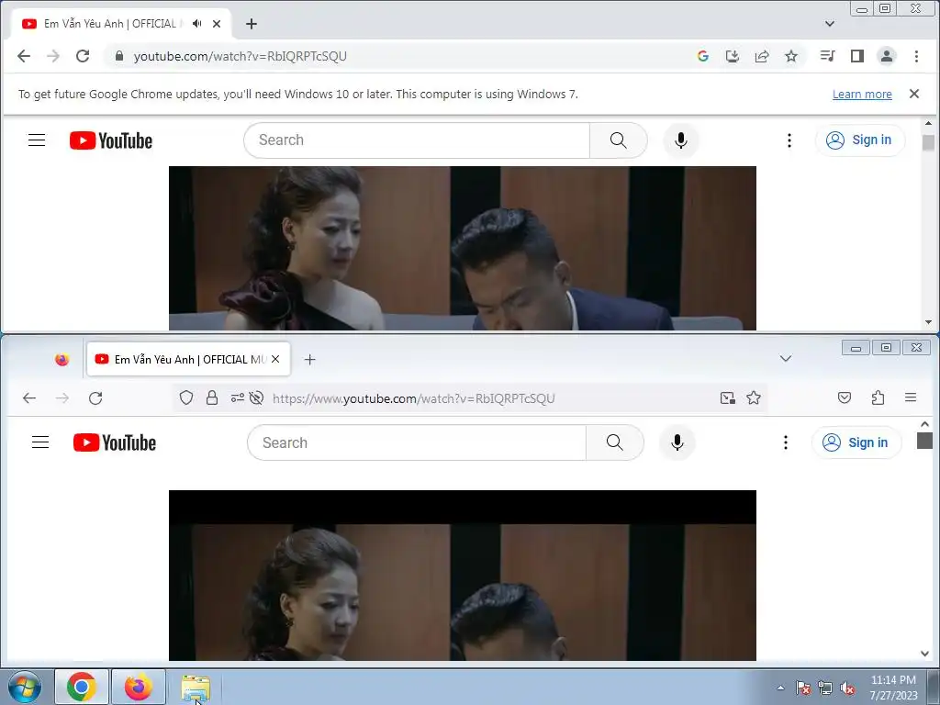Click Firefox permissions icon in address bar
Viewport: 940px width, 705px height.
(x=238, y=397)
